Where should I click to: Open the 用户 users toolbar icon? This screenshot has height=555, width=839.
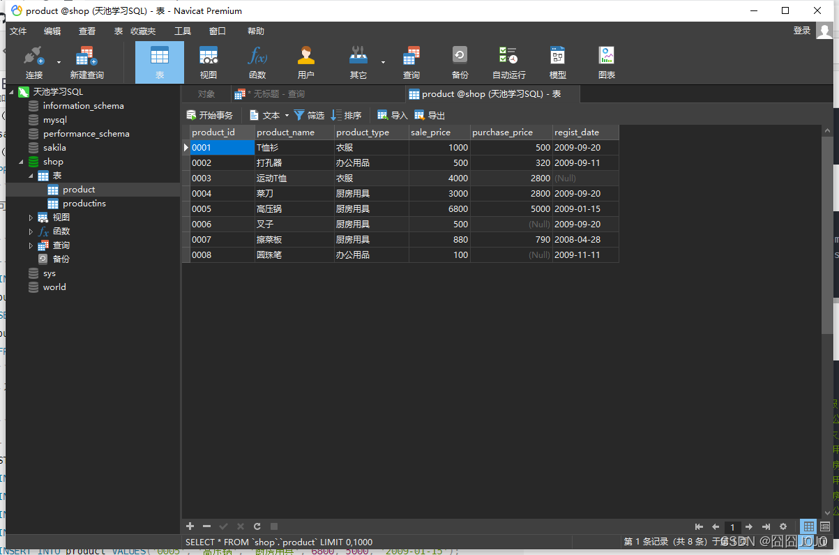306,62
